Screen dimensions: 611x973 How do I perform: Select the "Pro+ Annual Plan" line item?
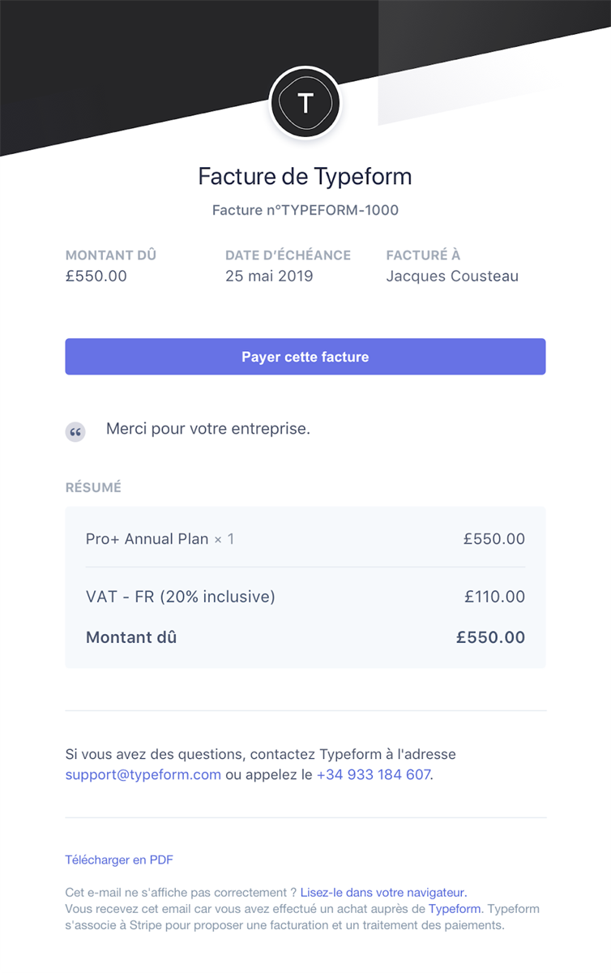pyautogui.click(x=147, y=538)
